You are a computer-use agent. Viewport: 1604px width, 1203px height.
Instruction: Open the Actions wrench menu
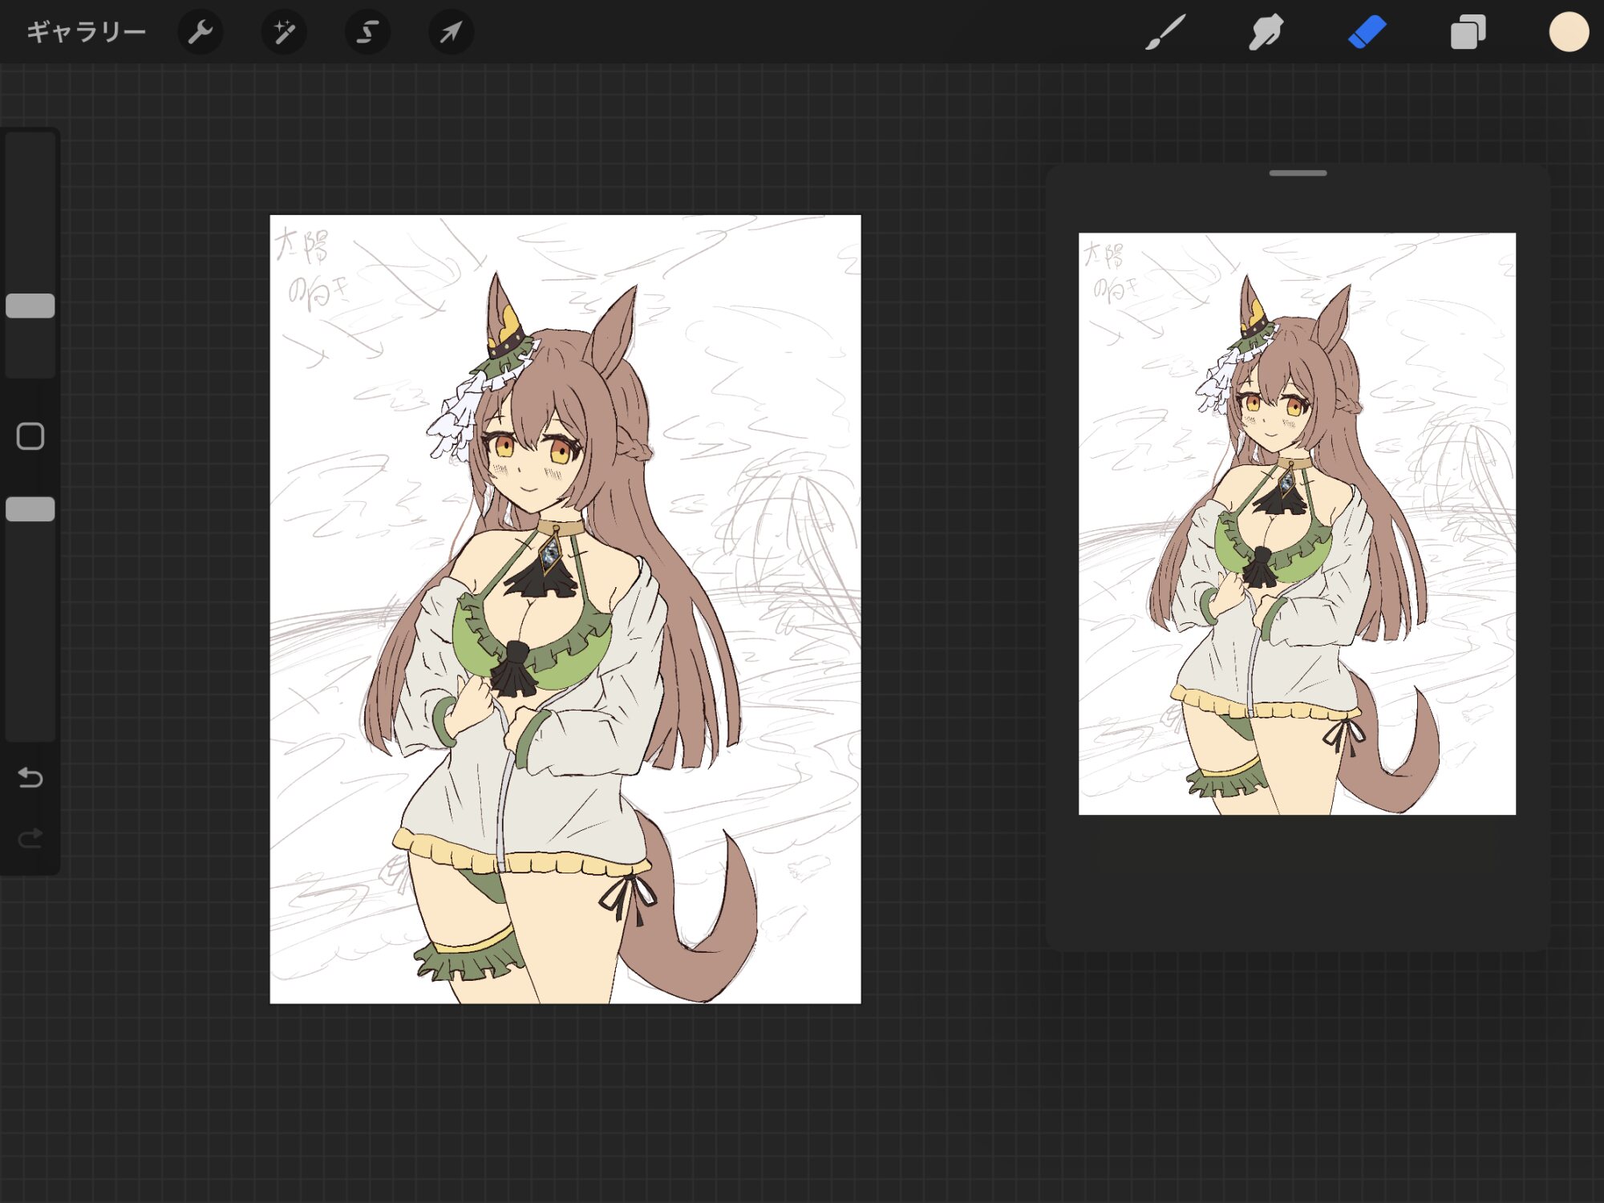click(x=200, y=32)
